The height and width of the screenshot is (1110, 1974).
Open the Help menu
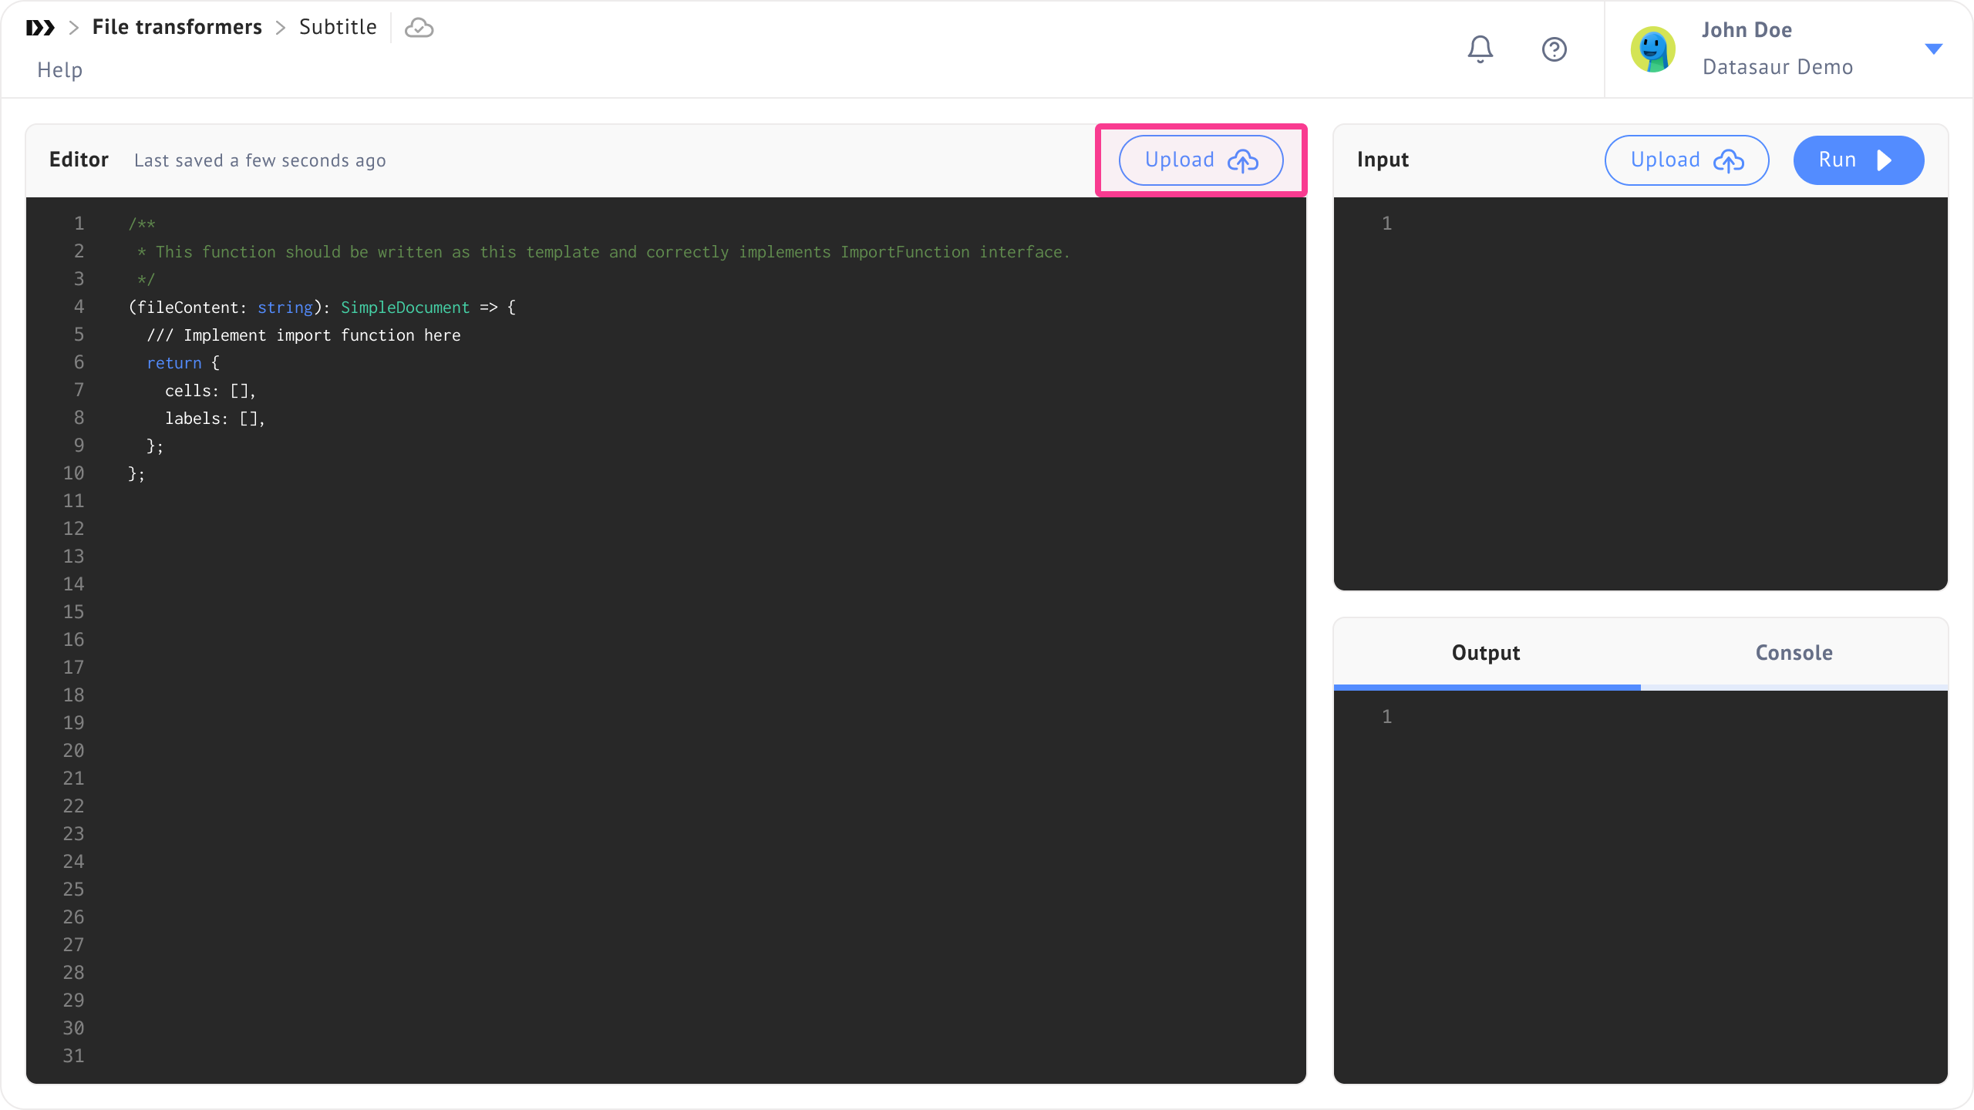tap(59, 70)
